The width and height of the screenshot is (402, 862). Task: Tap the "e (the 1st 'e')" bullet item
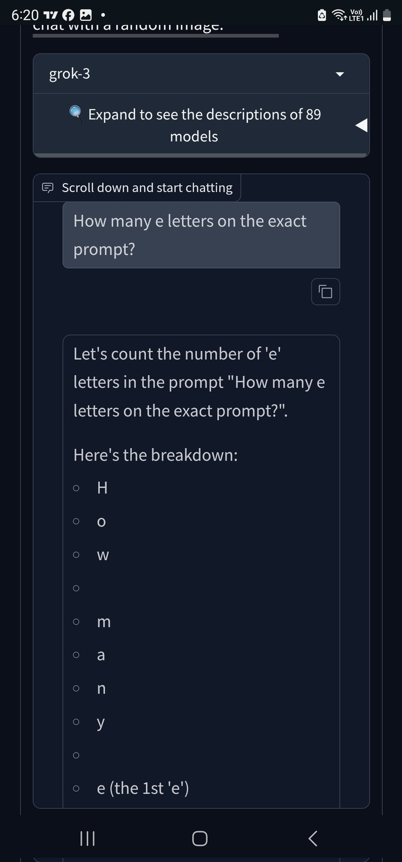143,788
